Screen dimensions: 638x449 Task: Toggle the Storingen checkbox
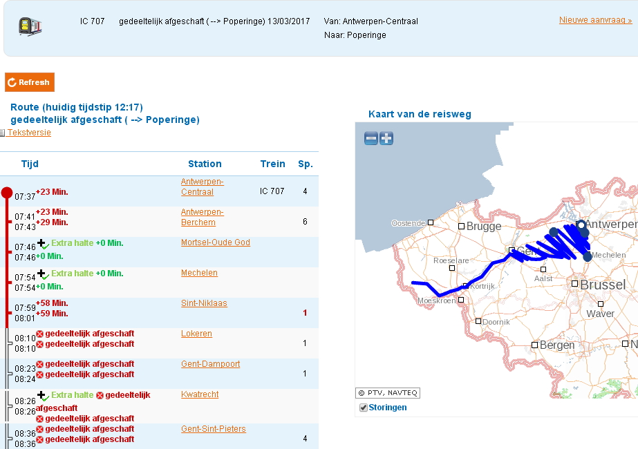pyautogui.click(x=363, y=408)
